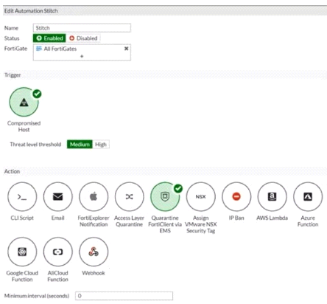Viewport: 327px width, 304px height.
Task: Select the CLI Script action icon
Action: click(22, 197)
